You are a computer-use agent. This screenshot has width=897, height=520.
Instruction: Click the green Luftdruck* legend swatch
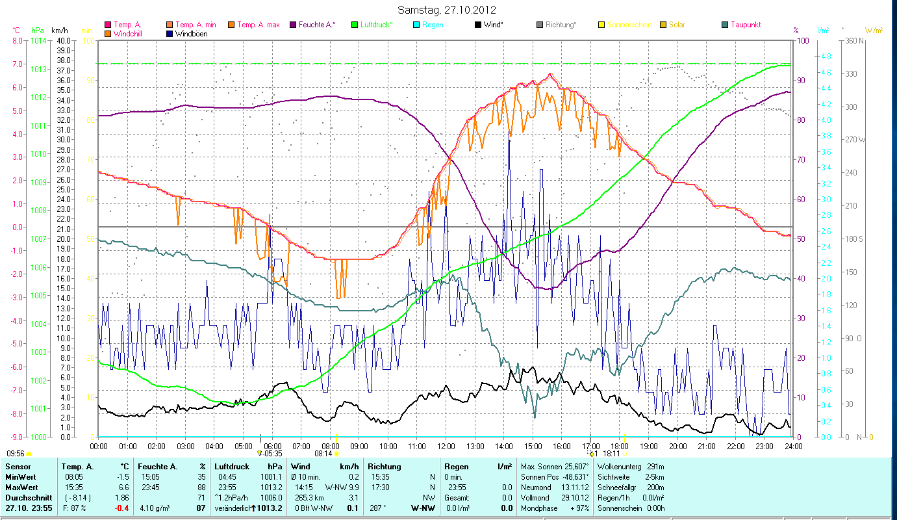click(355, 25)
